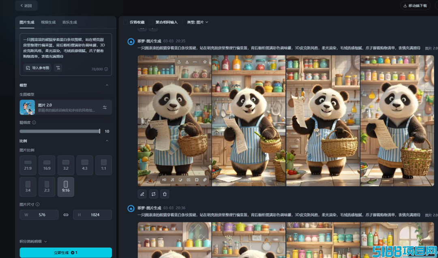Select the 1:1 aspect ratio
The height and width of the screenshot is (258, 438).
104,165
